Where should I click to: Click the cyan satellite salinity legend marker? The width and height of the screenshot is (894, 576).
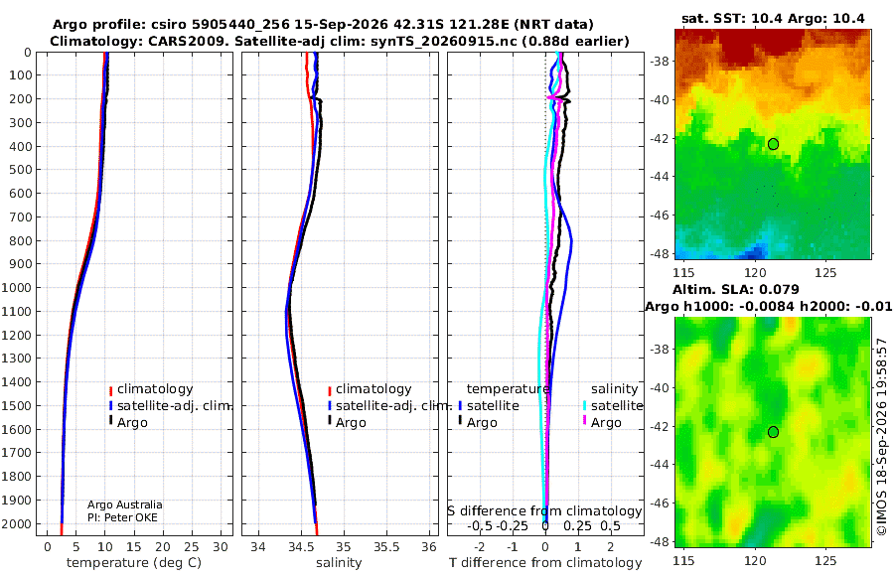[x=584, y=406]
